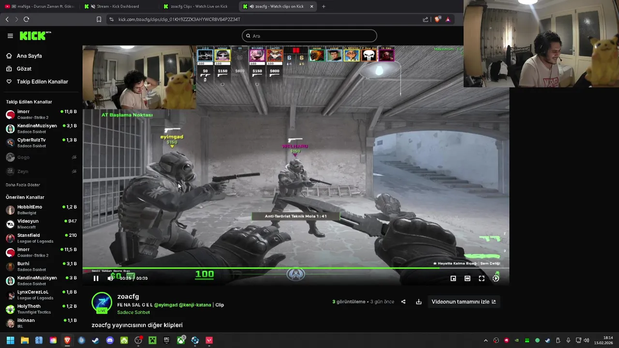Open Brave Rewards triangle icon
This screenshot has height=348, width=619.
pos(448,19)
